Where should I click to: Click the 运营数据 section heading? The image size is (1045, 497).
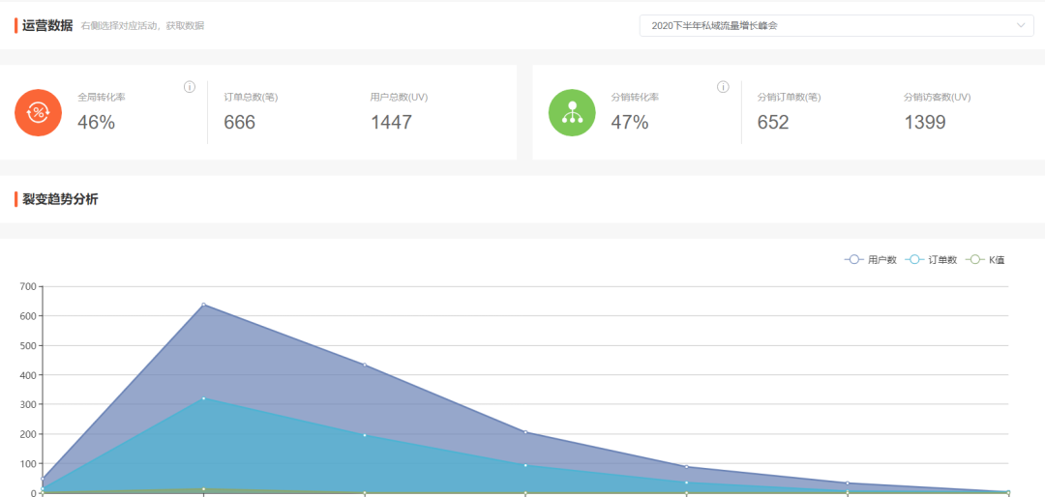coord(47,25)
